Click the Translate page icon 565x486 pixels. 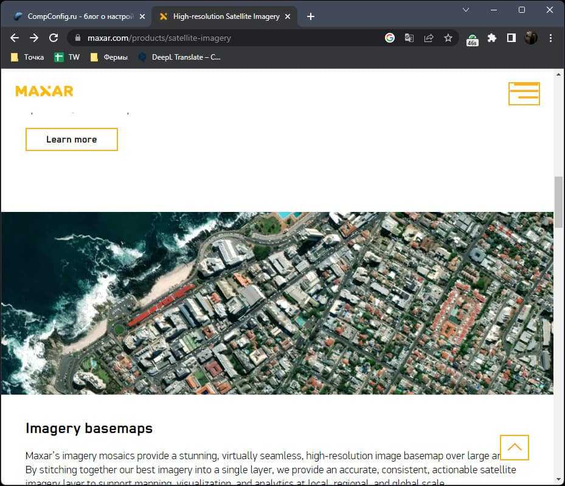click(x=409, y=38)
